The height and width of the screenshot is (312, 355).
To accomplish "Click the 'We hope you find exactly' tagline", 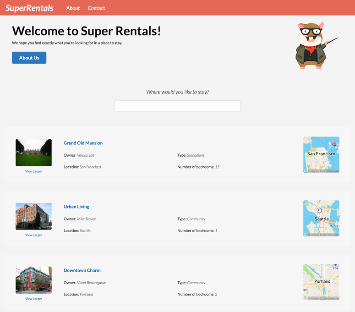I will (x=67, y=43).
